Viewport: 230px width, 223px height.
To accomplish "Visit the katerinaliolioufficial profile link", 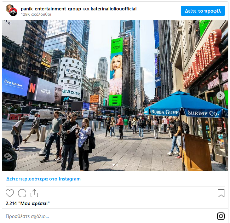I will point(113,9).
